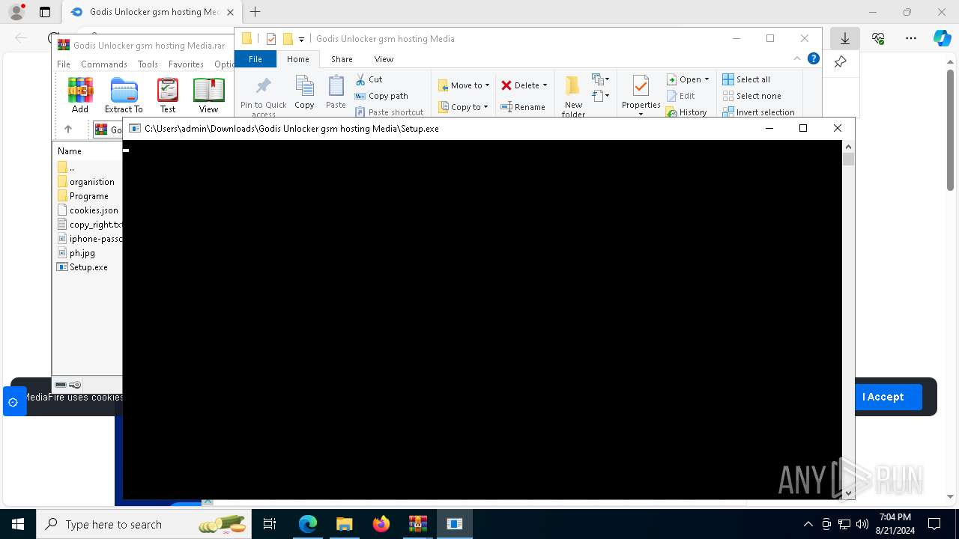Click the taskbar volume icon
This screenshot has height=539, width=959.
[x=862, y=524]
